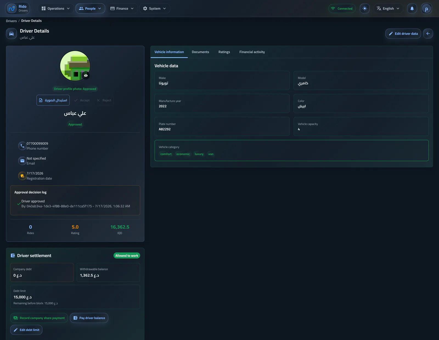439x340 pixels.
Task: Click the Manufacture year value 2022
Action: click(x=163, y=106)
